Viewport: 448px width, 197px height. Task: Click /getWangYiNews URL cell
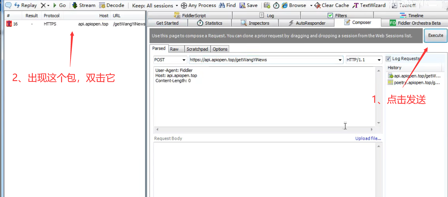click(129, 24)
